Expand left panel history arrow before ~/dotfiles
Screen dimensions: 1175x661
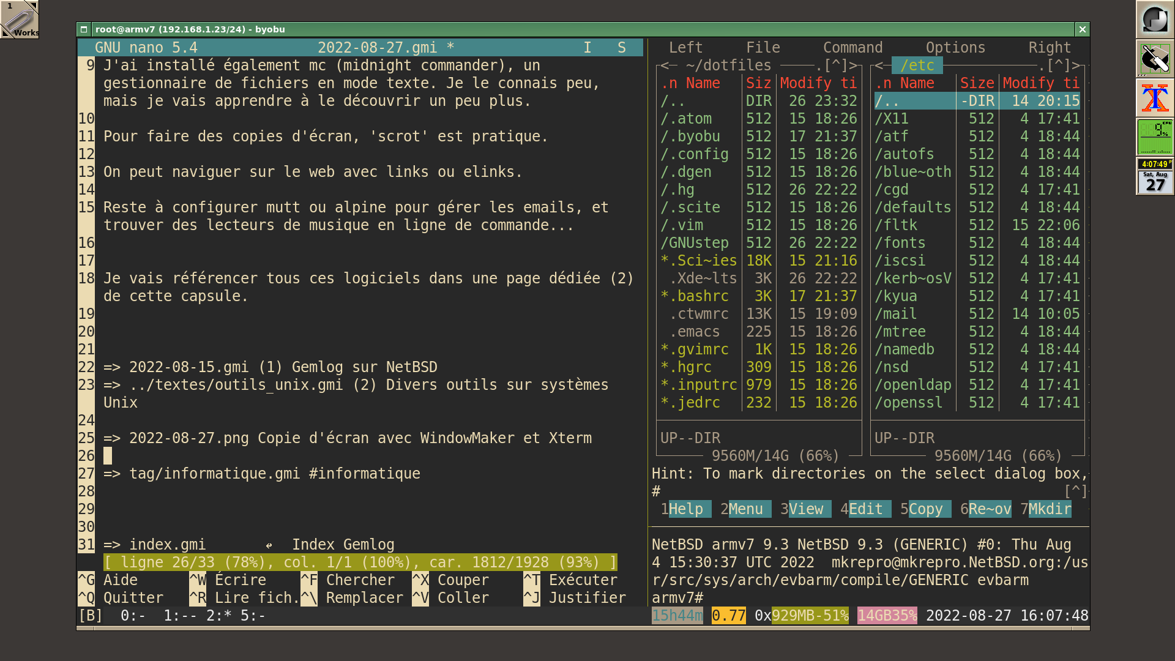click(x=665, y=65)
